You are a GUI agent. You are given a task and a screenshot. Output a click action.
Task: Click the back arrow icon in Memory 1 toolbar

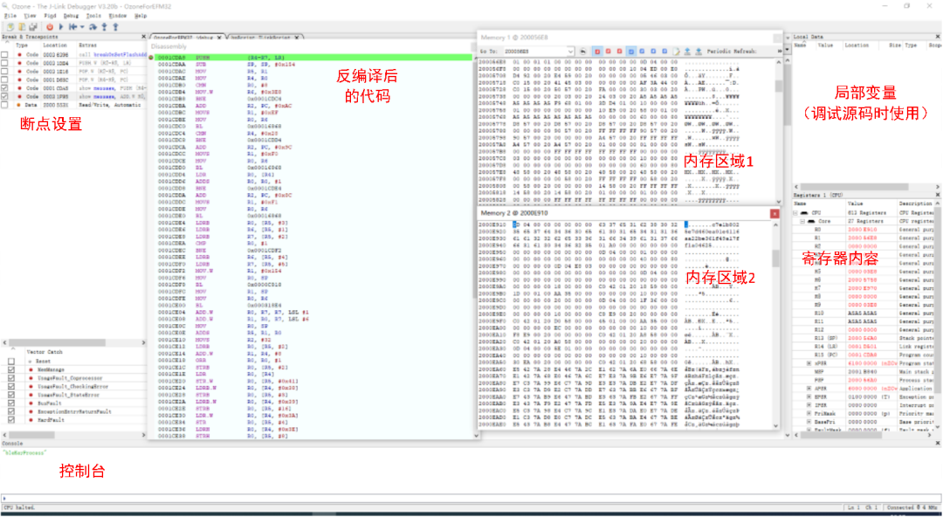[582, 52]
